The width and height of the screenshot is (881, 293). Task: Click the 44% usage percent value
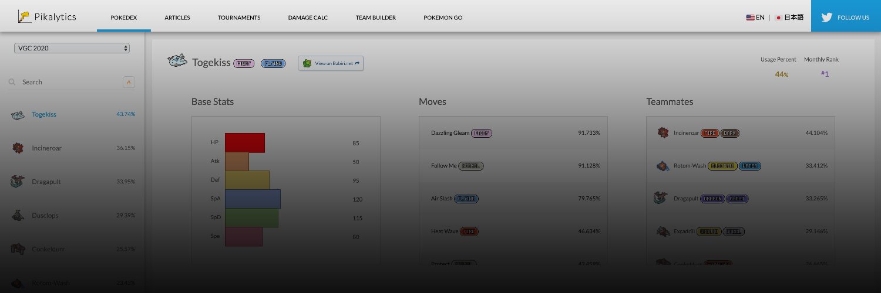coord(781,74)
